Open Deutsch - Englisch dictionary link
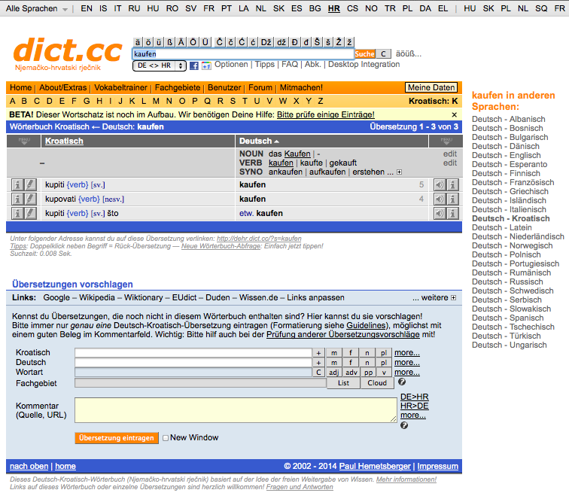The image size is (569, 496). [x=507, y=155]
